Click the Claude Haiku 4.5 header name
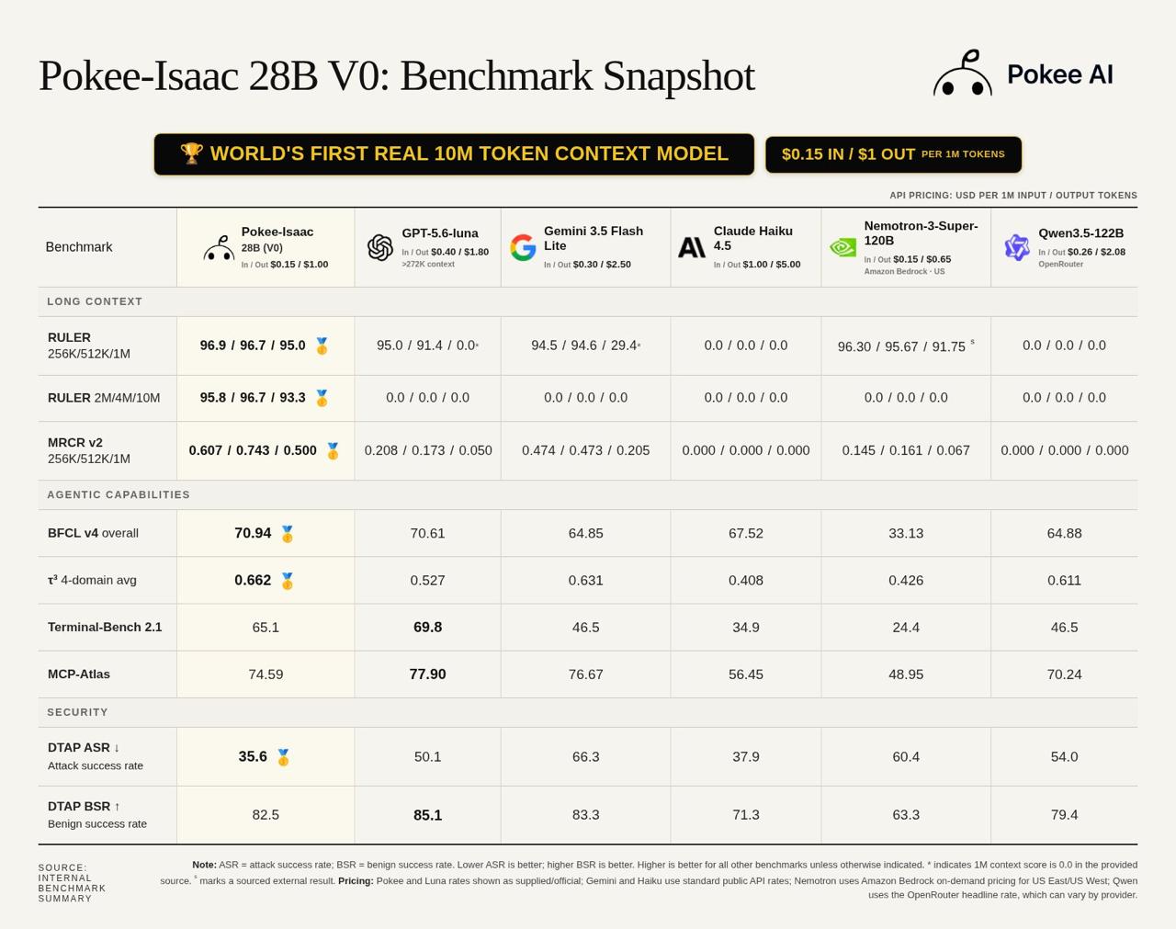 753,239
